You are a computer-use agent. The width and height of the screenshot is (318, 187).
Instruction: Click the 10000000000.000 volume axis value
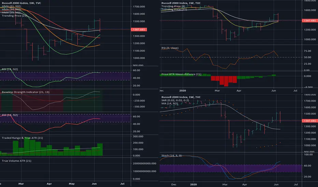145,171
